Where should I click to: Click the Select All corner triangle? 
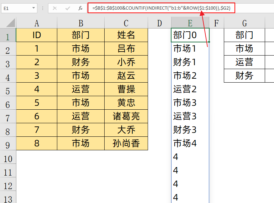(11, 23)
